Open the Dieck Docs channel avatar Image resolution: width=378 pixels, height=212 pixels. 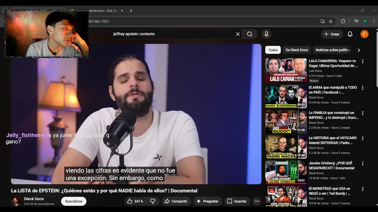click(16, 201)
